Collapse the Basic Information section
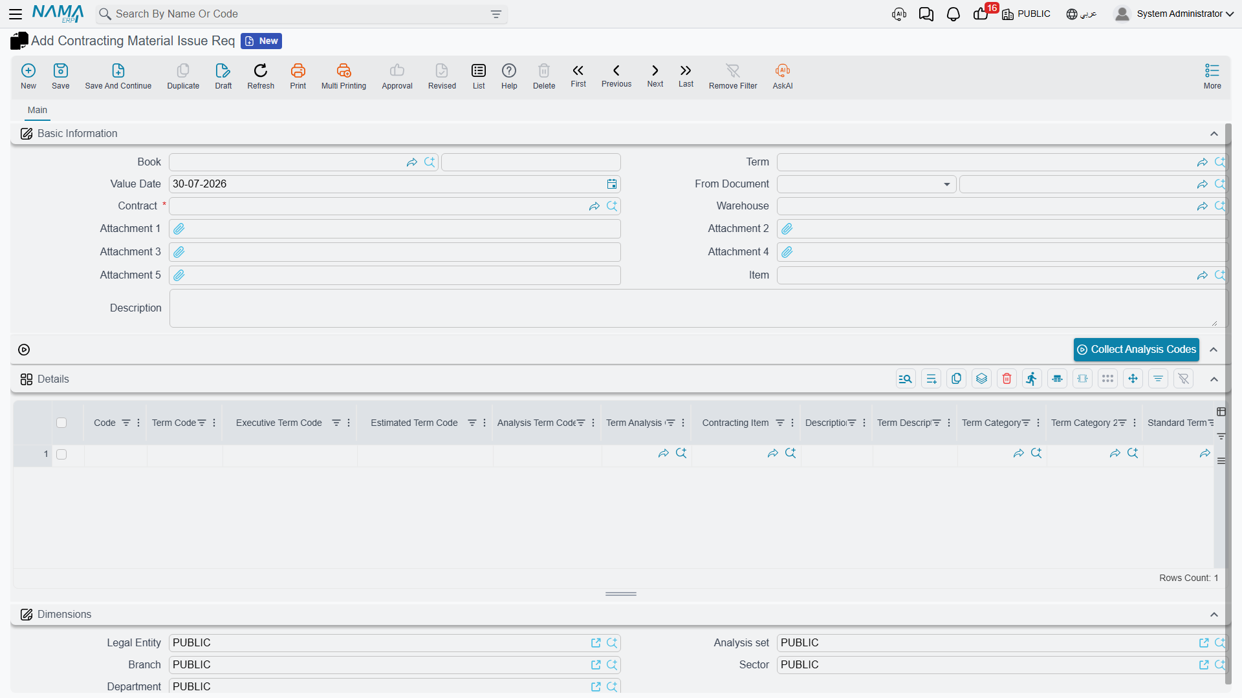The height and width of the screenshot is (698, 1242). tap(1214, 134)
